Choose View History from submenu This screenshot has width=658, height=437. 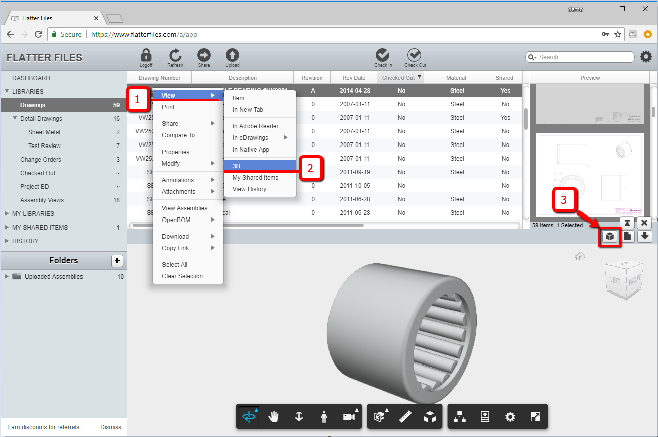point(260,189)
